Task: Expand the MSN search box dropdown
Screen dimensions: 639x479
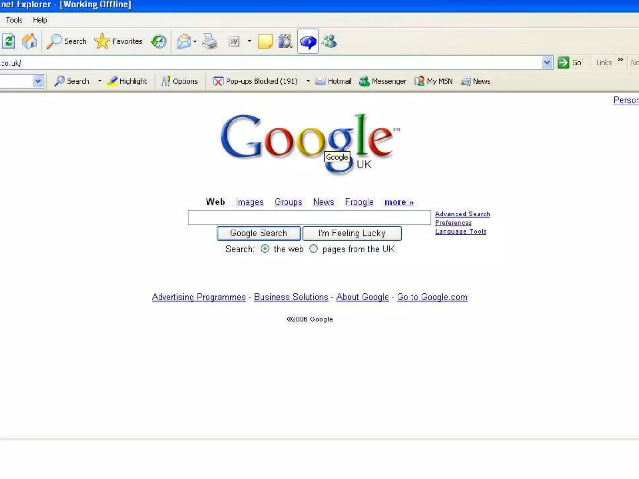Action: 38,81
